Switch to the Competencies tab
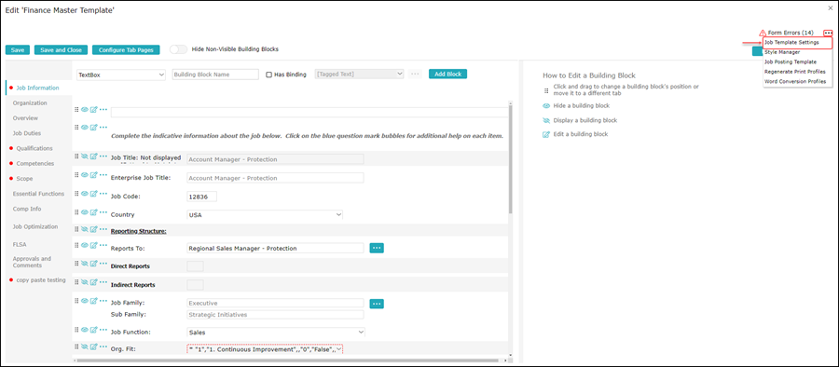Image resolution: width=839 pixels, height=367 pixels. coord(35,163)
